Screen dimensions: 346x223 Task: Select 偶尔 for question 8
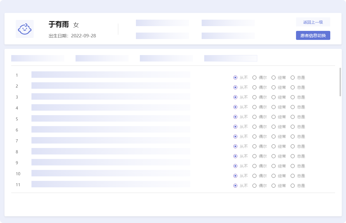254,146
